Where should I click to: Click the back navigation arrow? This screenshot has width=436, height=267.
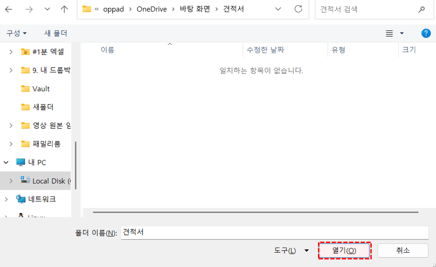coord(8,8)
